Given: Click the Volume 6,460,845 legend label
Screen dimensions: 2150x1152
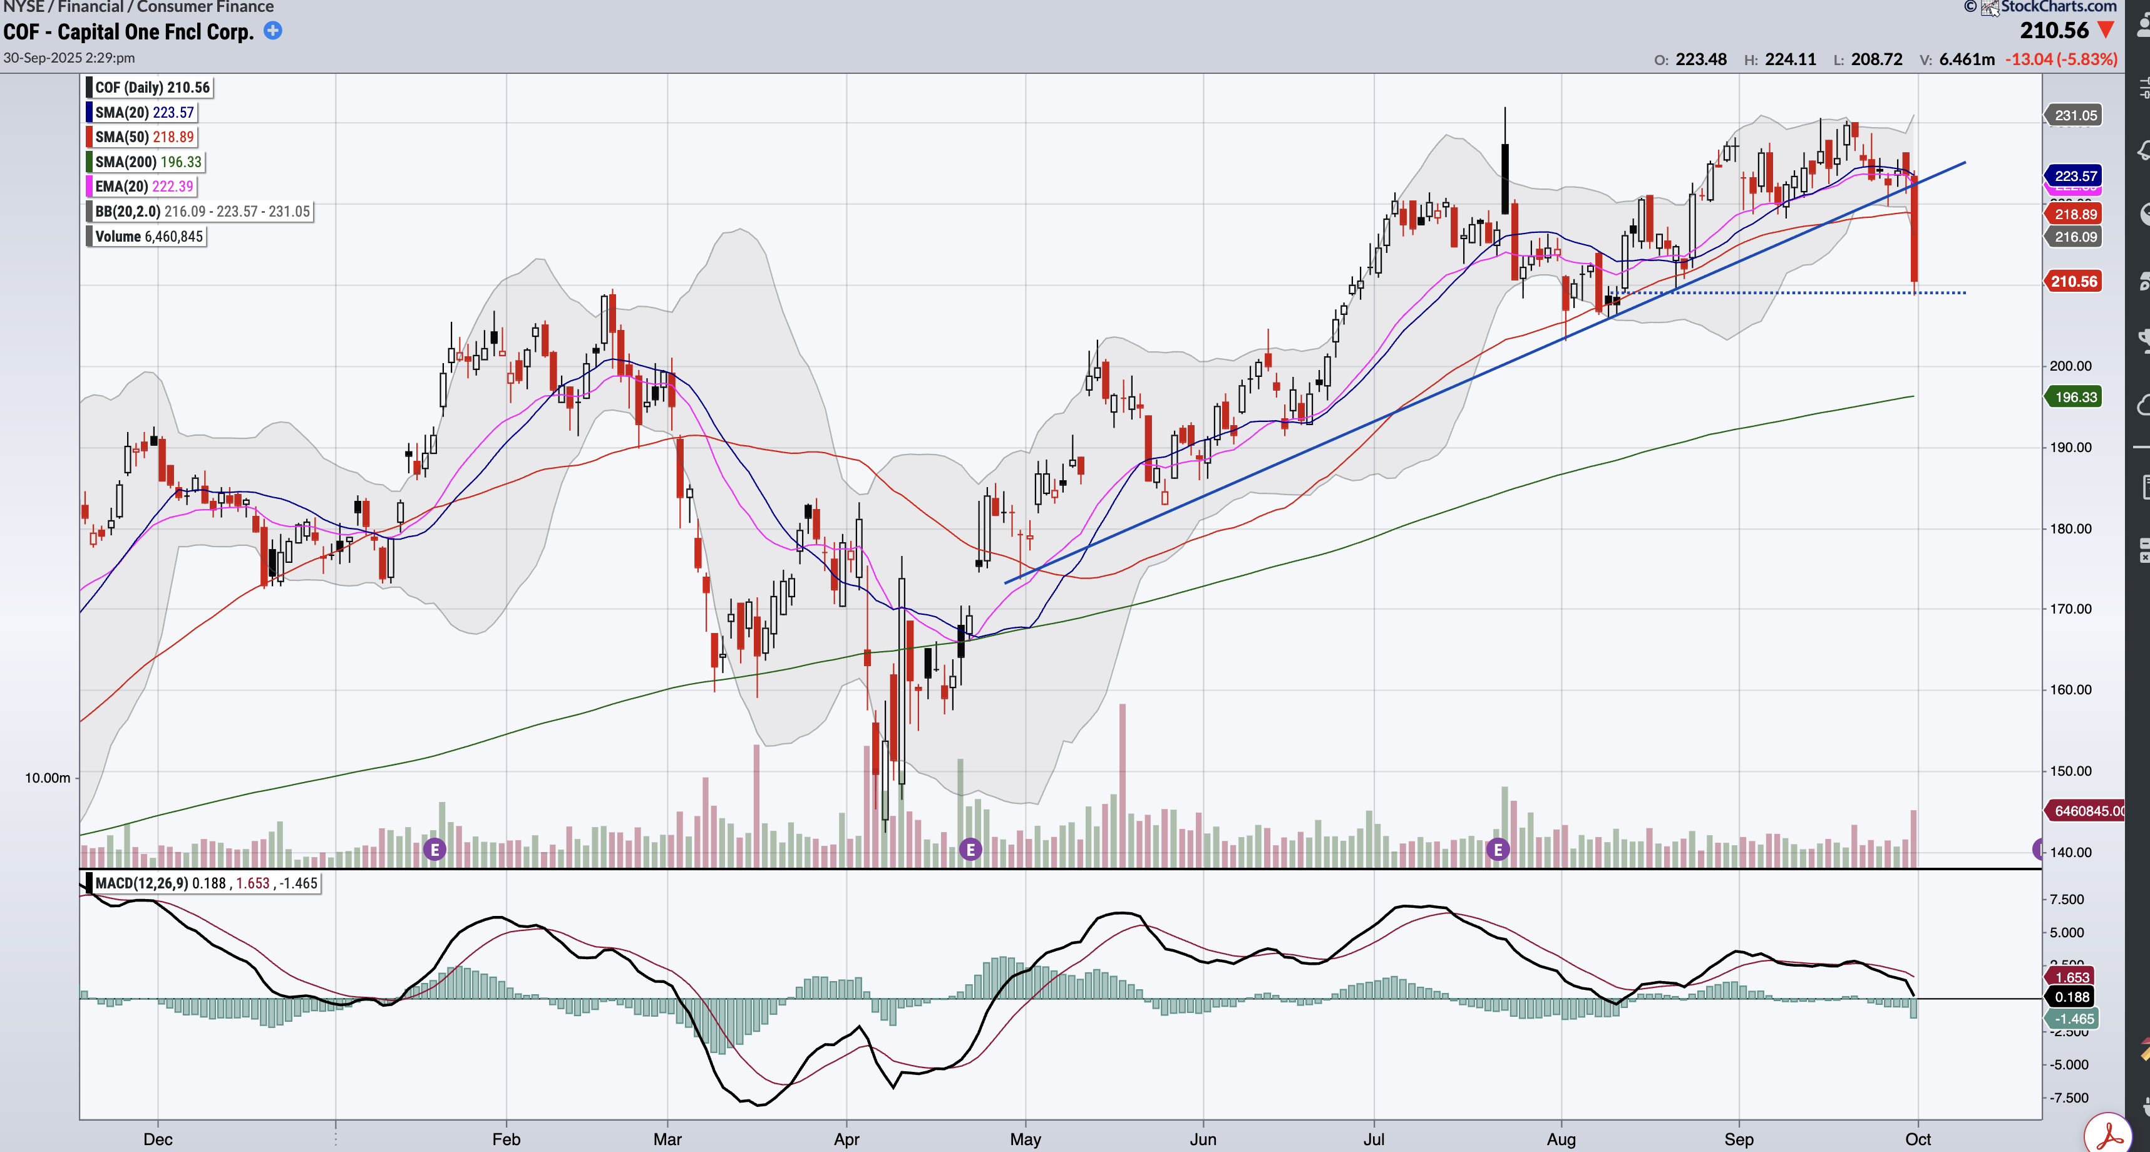Looking at the screenshot, I should [x=148, y=236].
